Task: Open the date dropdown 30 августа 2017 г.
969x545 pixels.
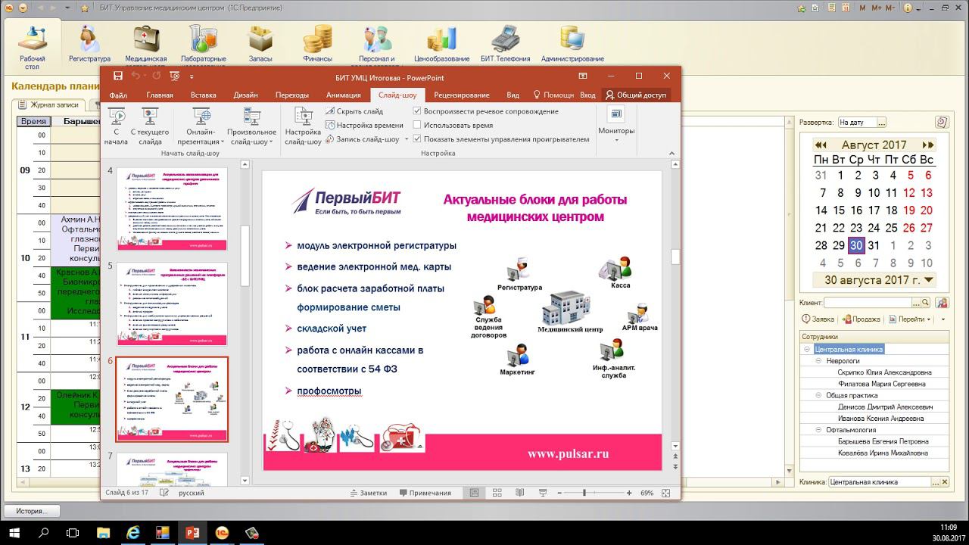Action: tap(929, 280)
